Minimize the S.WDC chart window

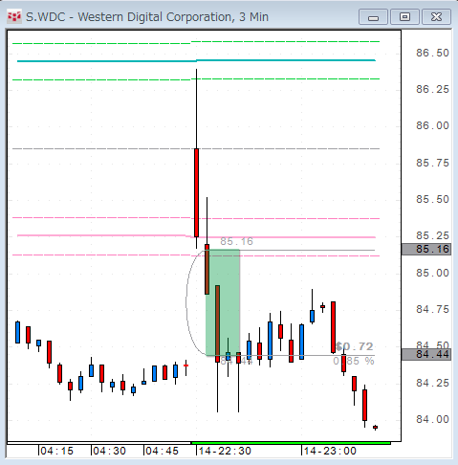[x=373, y=17]
